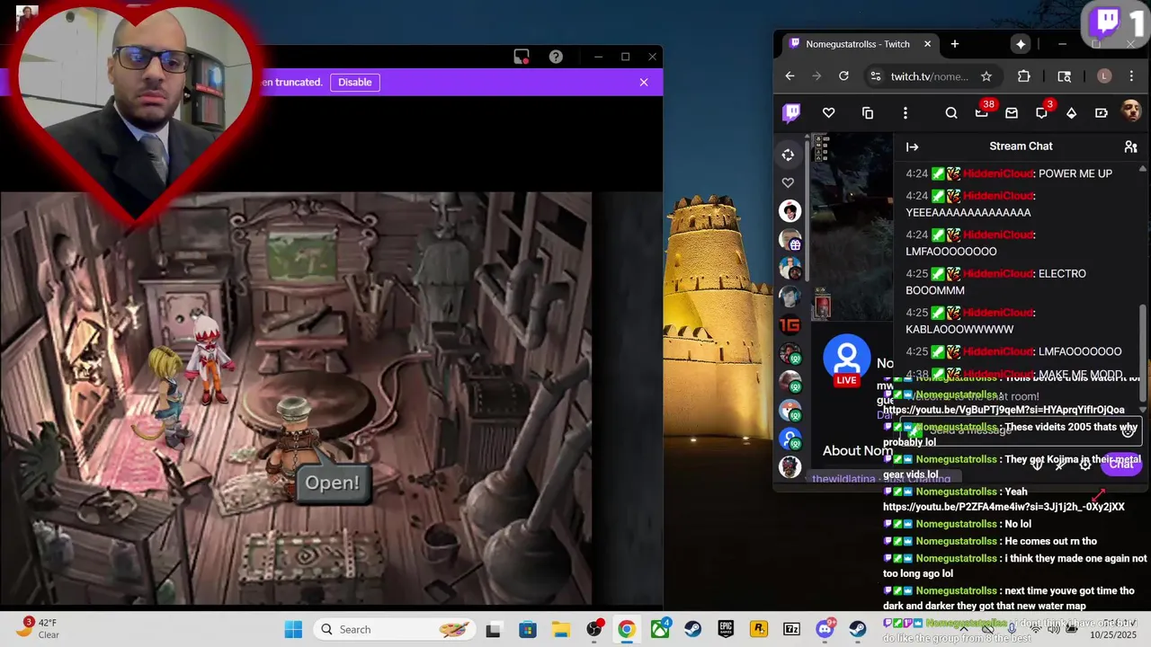Collapse the Stream Chat panel
1151x647 pixels.
[x=913, y=146]
